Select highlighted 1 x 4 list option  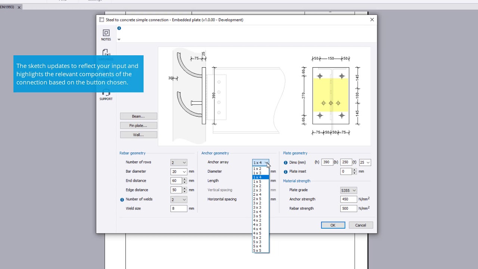pos(260,177)
